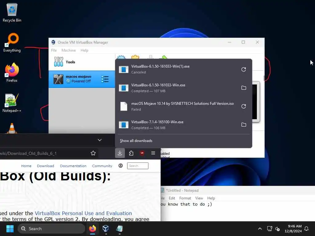Click the Search field on VirtualBox site
Viewport: 315px width, 236px height.
pyautogui.click(x=138, y=166)
